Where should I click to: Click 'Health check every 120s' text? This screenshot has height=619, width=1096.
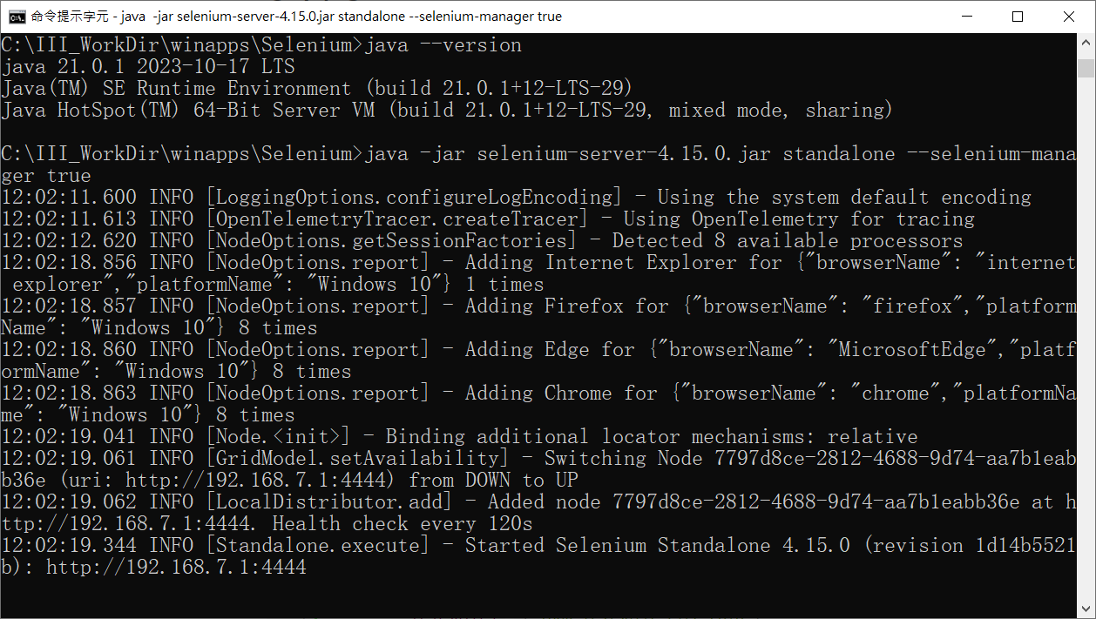pyautogui.click(x=403, y=523)
